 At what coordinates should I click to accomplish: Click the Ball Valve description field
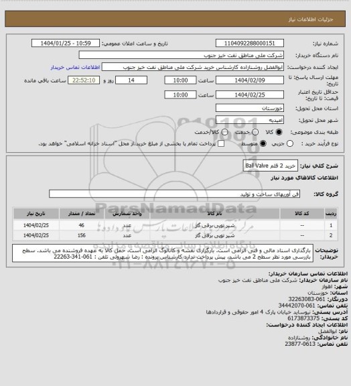click(270, 166)
